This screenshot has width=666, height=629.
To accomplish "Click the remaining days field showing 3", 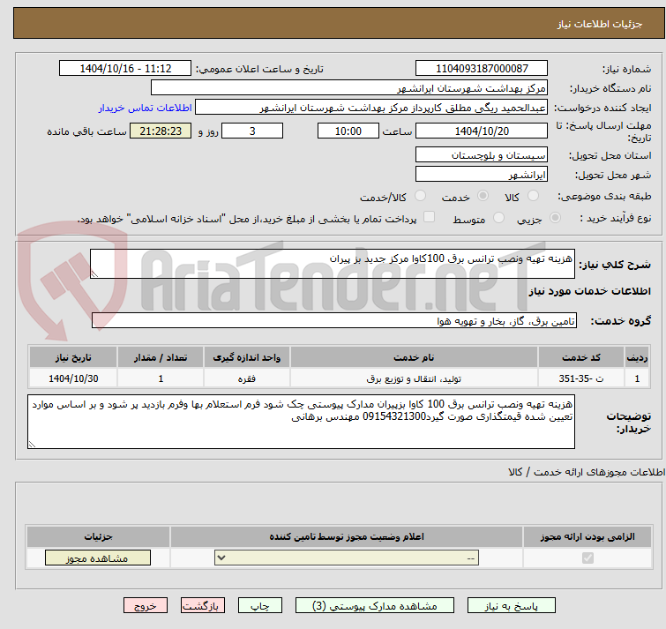I will pos(252,131).
